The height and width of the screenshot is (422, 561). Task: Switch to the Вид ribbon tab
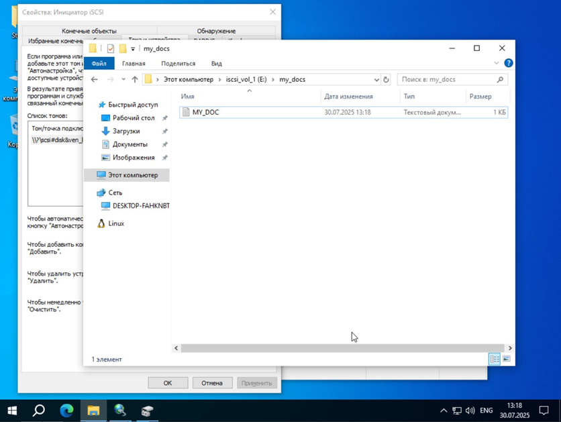point(217,64)
